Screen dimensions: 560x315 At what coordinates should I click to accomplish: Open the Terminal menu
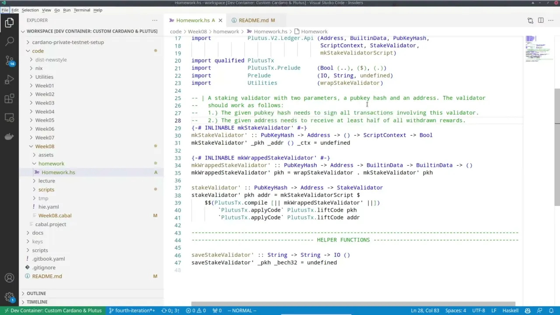click(x=81, y=10)
